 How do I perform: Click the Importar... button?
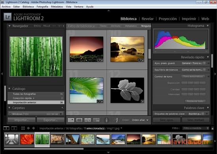click(x=21, y=120)
